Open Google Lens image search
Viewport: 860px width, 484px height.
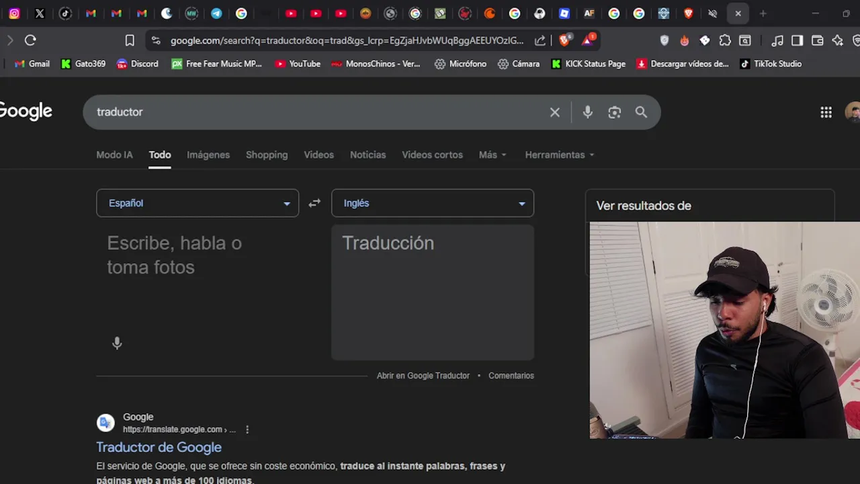point(615,112)
